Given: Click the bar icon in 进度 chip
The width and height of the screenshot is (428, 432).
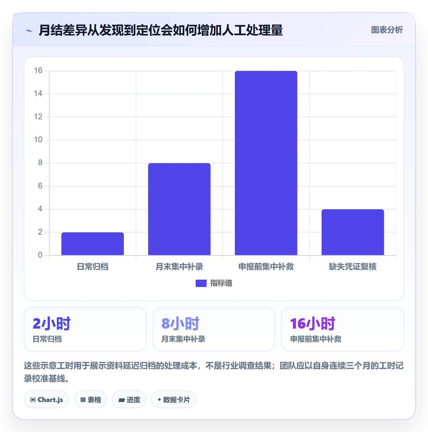Looking at the screenshot, I should [x=121, y=400].
